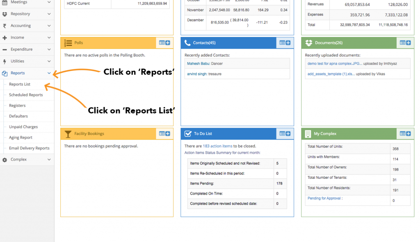The height and width of the screenshot is (242, 420).
Task: Expand the Accounting menu chevron
Action: 49,26
